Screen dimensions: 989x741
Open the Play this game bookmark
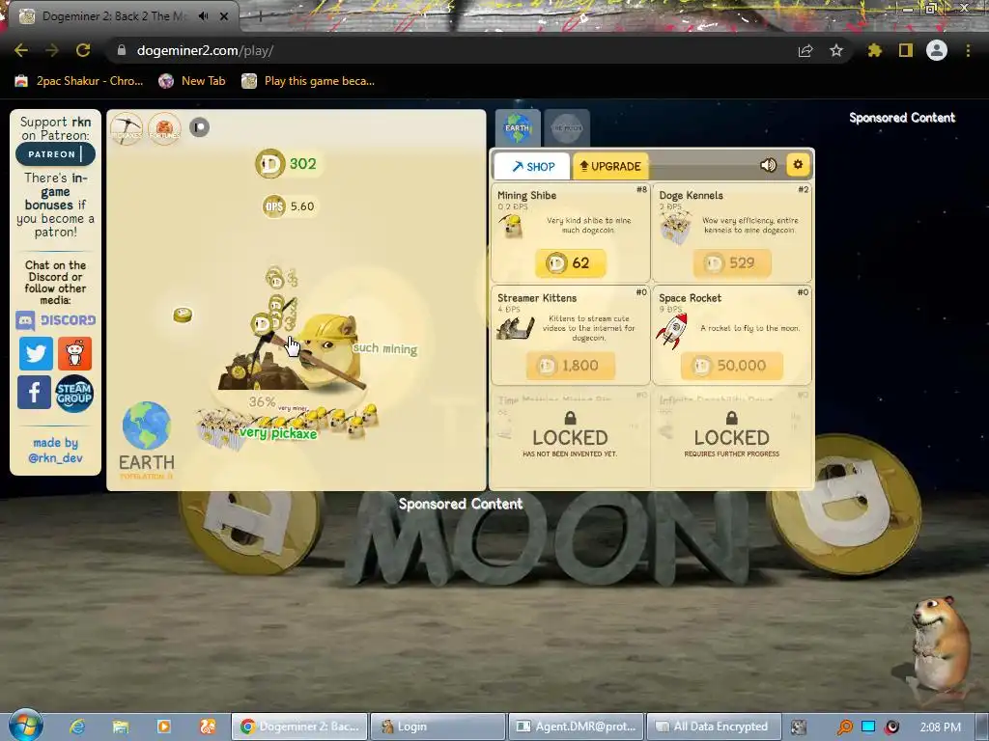pyautogui.click(x=308, y=81)
